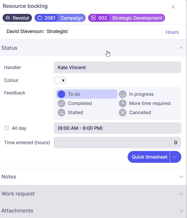
Task: Expand the Attachments section
Action: (x=181, y=211)
